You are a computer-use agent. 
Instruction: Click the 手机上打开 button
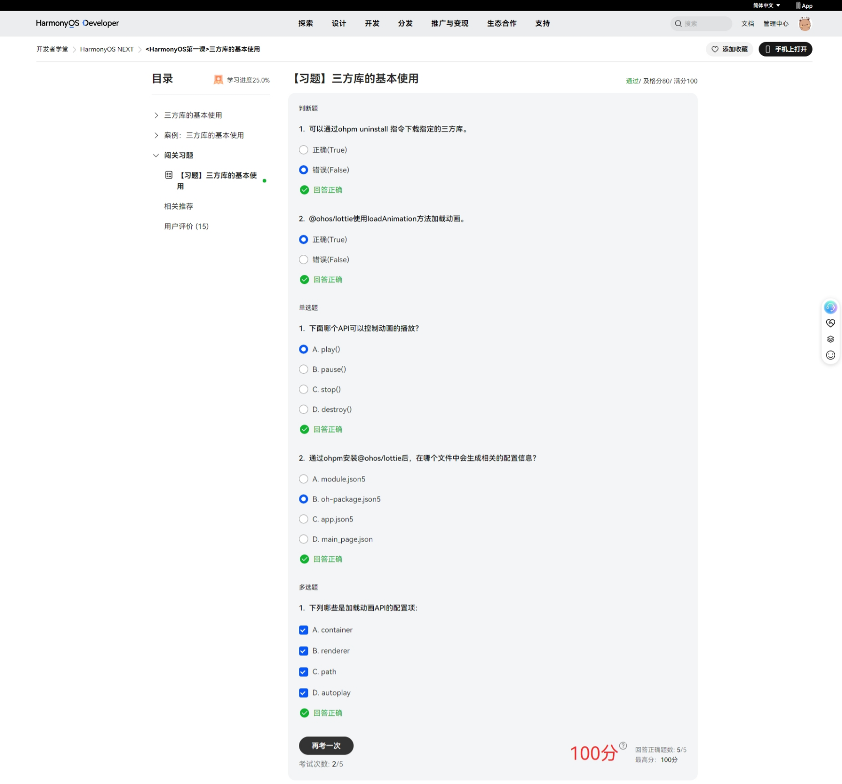[786, 49]
